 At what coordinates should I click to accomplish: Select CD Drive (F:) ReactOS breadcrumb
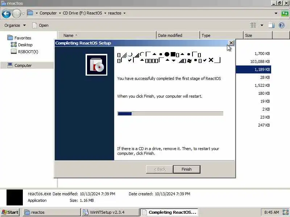[x=82, y=13]
